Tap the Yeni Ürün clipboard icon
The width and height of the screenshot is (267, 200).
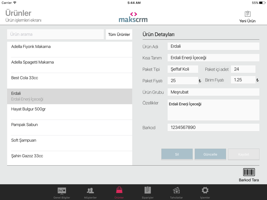coord(248,14)
